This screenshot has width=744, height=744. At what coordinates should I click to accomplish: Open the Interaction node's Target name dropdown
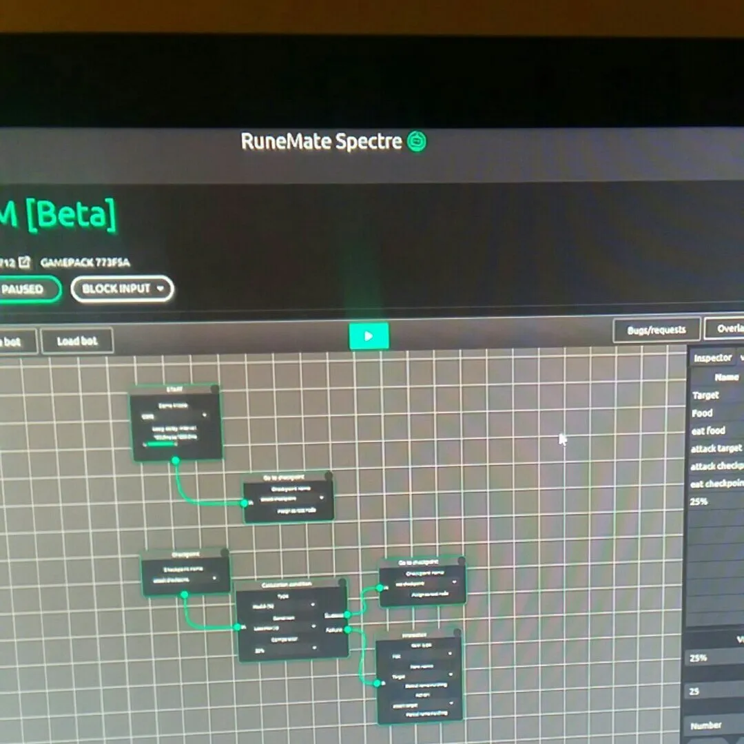[x=422, y=676]
